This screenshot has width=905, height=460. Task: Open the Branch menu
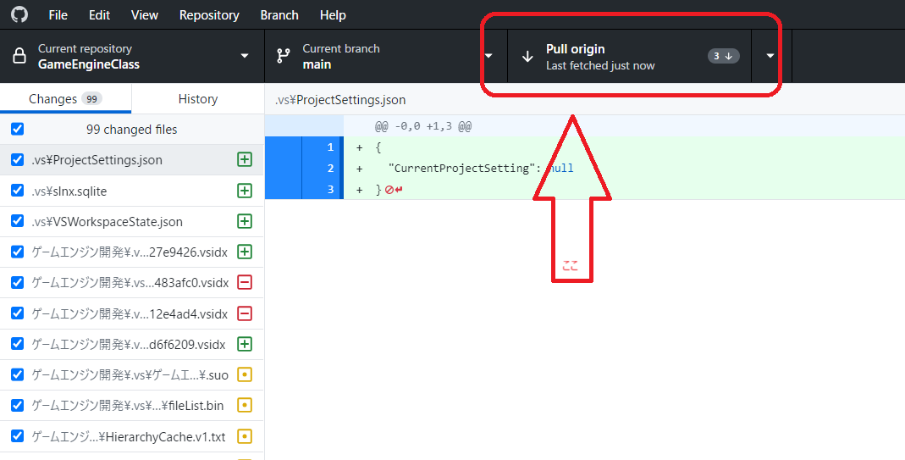279,15
